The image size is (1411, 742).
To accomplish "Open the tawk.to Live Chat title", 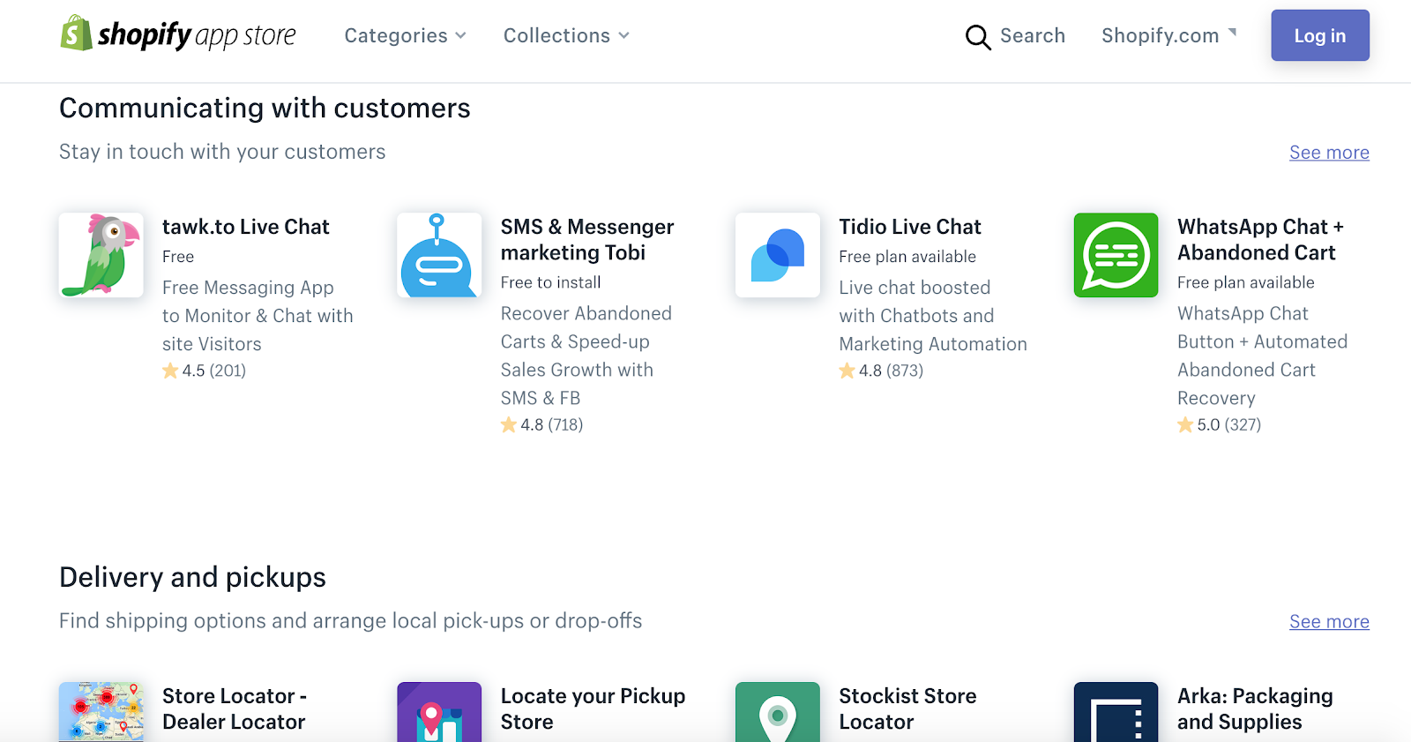I will pos(245,227).
